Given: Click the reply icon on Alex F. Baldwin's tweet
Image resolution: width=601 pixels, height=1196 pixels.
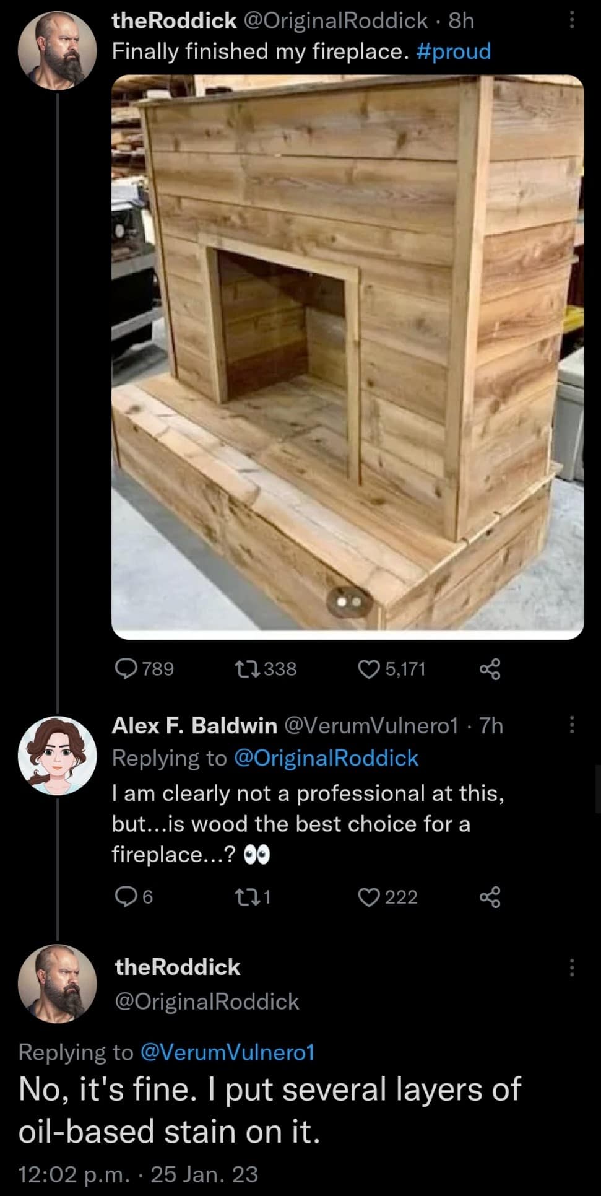Looking at the screenshot, I should pos(126,897).
